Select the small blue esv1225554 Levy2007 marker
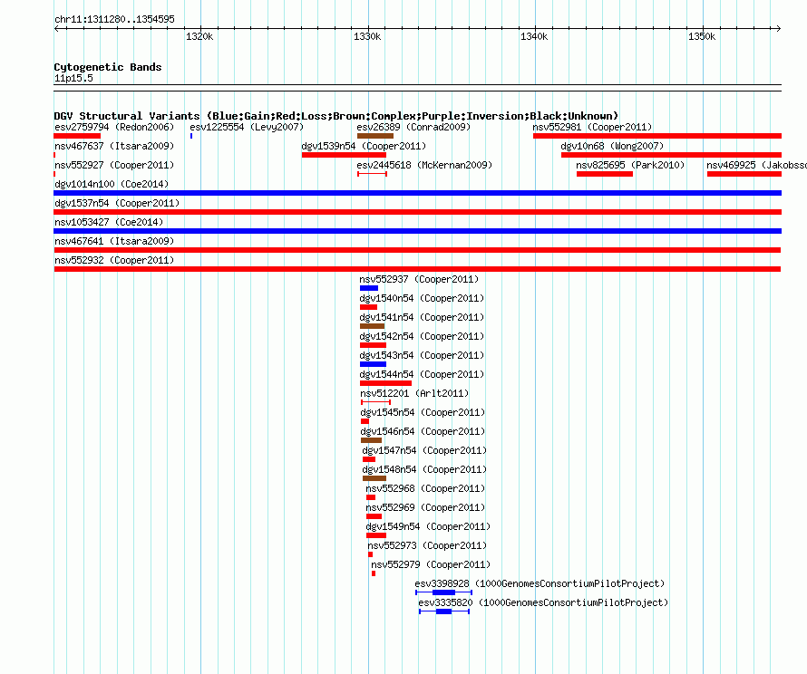807x674 pixels. pyautogui.click(x=191, y=136)
